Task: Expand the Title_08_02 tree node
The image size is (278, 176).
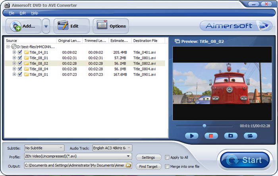Action: [x=14, y=63]
